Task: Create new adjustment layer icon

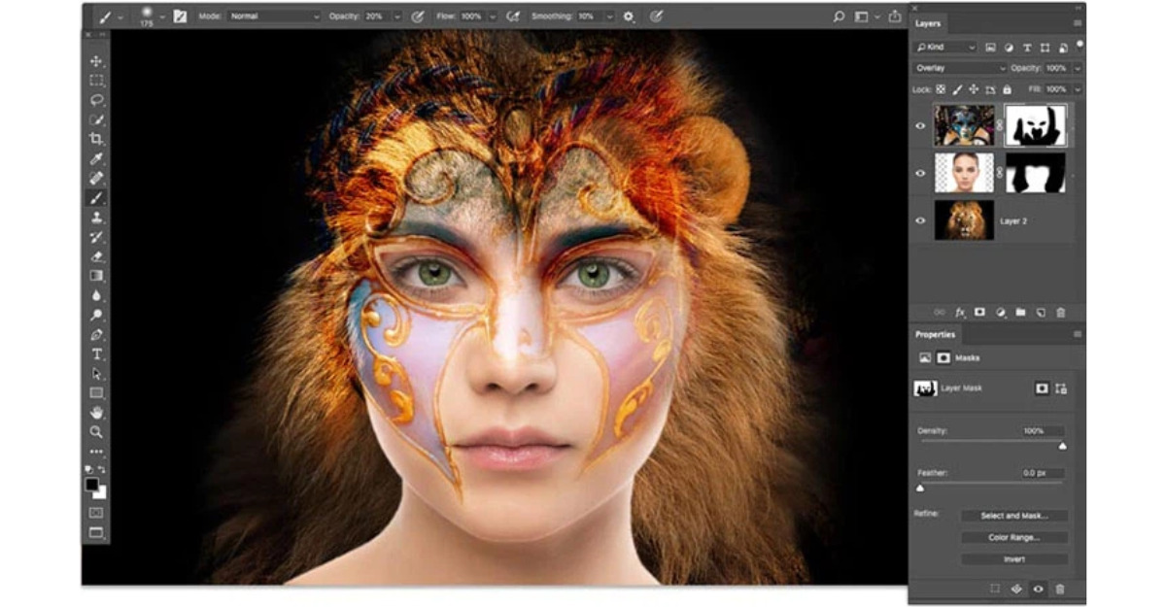Action: point(1000,313)
